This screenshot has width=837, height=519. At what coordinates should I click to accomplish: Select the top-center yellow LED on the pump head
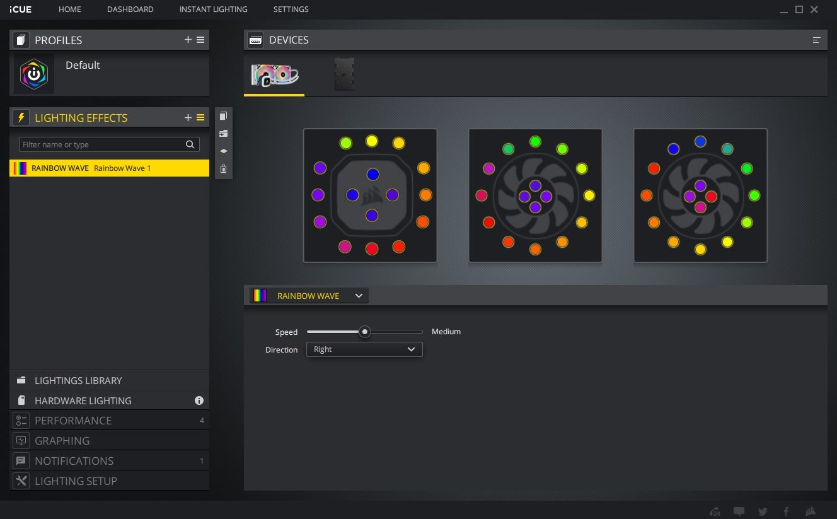[x=372, y=141]
